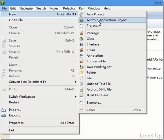This screenshot has width=164, height=140.
Task: Open the Search menu
Action: [x=41, y=9]
